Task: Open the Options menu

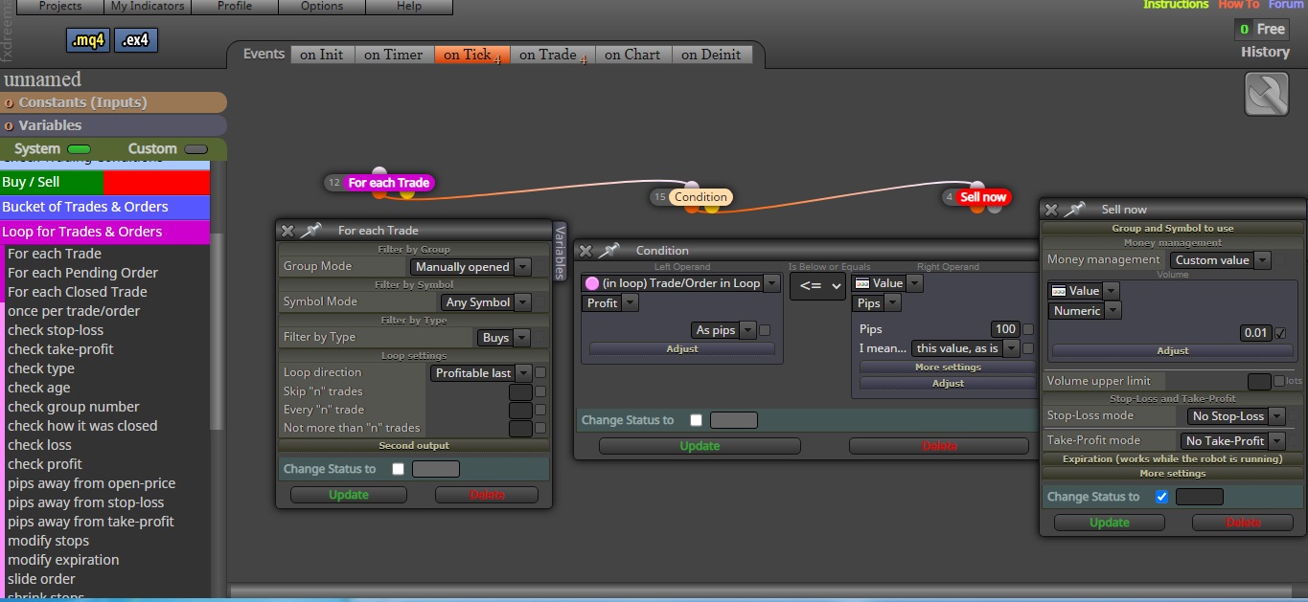Action: 322,6
